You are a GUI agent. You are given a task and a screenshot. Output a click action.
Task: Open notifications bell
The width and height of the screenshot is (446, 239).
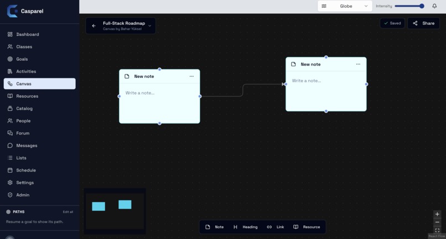pyautogui.click(x=434, y=6)
